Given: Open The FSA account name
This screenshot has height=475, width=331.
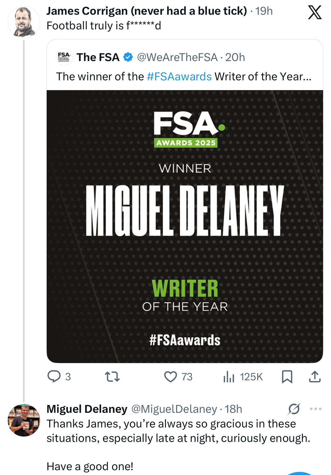Looking at the screenshot, I should click(98, 57).
